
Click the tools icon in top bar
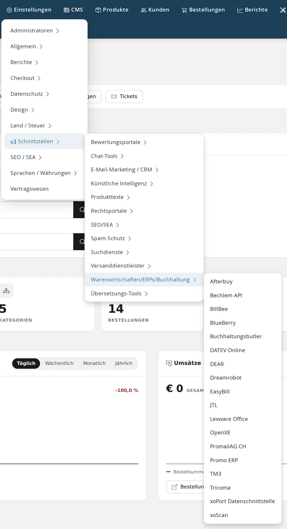[283, 10]
